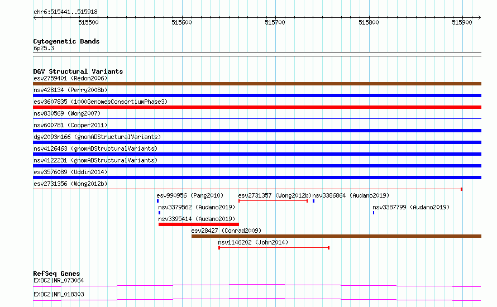Click the small blue nsv3379562 marker

tap(159, 213)
